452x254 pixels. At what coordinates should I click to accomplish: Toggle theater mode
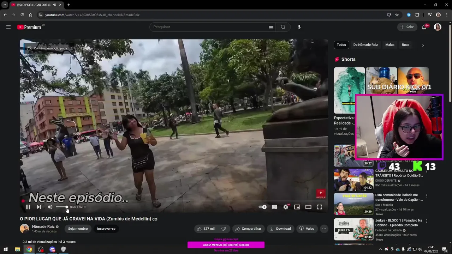[x=308, y=207]
